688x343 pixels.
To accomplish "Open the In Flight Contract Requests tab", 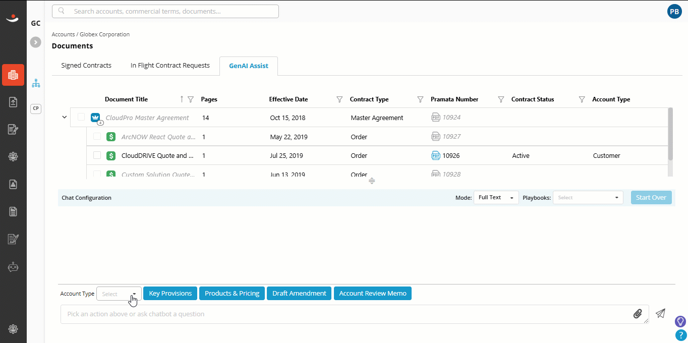I will 170,66.
